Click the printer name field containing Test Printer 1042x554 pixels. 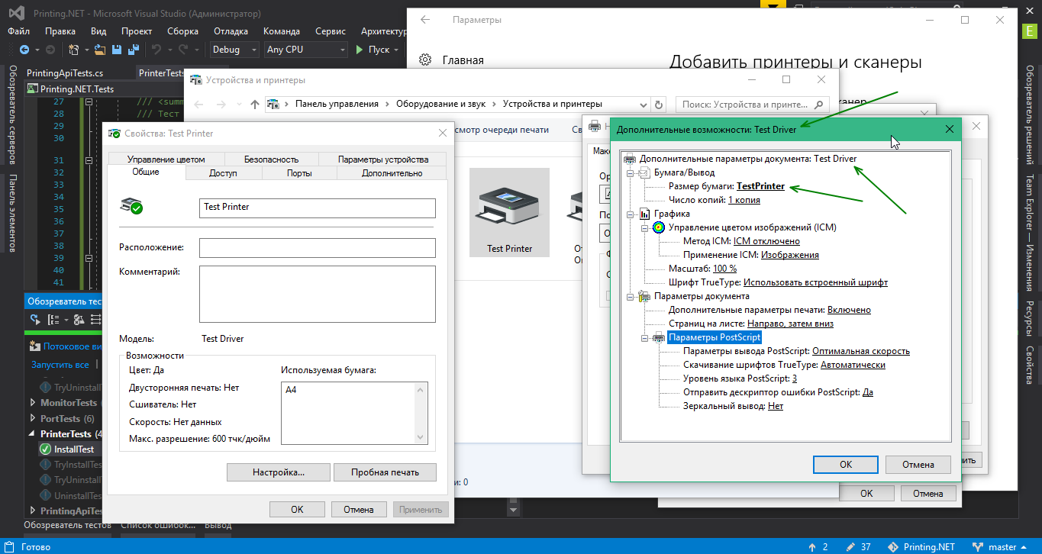click(318, 208)
